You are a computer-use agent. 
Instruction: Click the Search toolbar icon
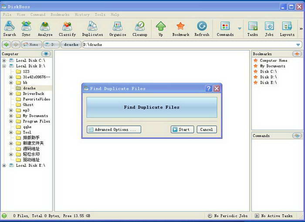click(x=10, y=29)
